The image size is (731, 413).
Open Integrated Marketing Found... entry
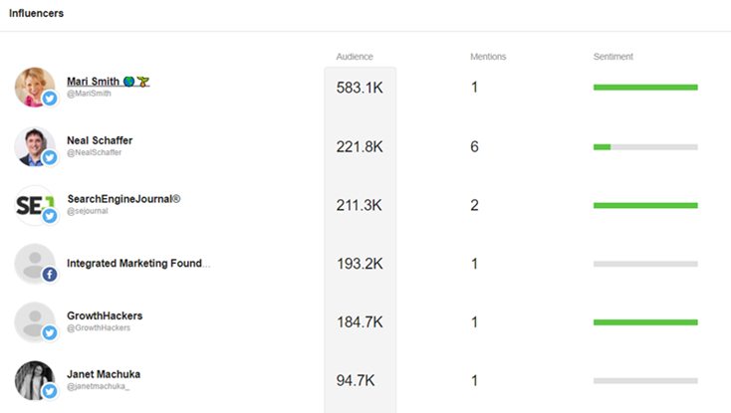point(138,264)
